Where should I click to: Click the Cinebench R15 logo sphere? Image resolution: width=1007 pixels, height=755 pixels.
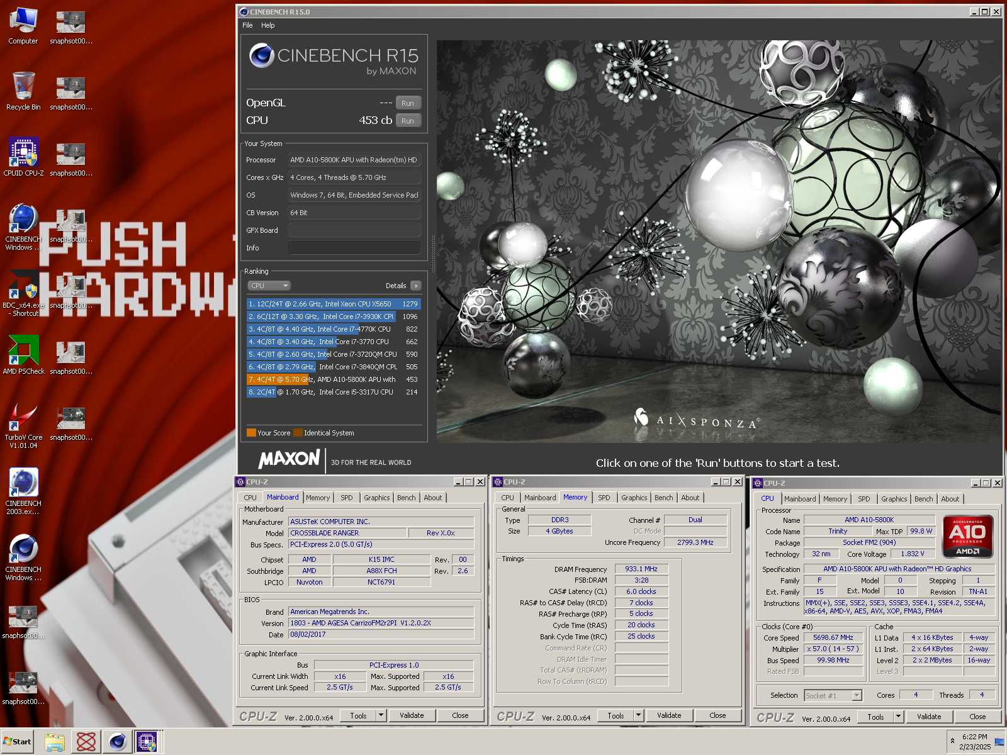[261, 55]
